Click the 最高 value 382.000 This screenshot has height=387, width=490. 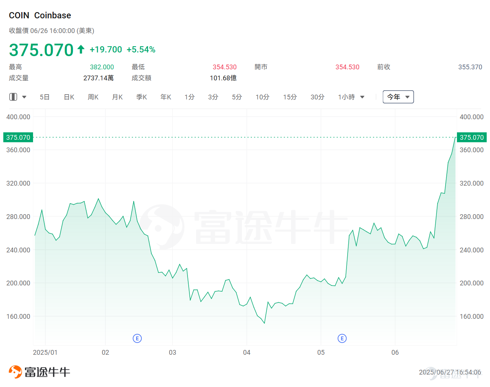click(x=102, y=67)
